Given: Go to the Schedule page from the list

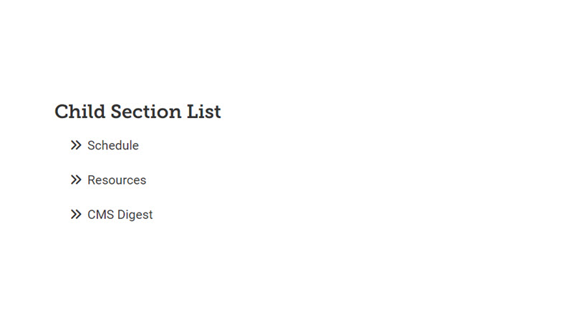Looking at the screenshot, I should (x=113, y=145).
